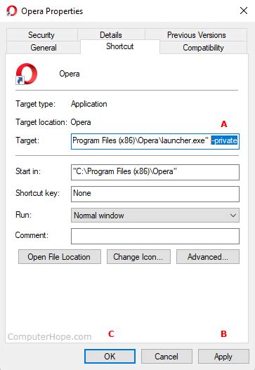Expand the Run dropdown showing Normal window
The height and width of the screenshot is (370, 255).
tap(155, 216)
